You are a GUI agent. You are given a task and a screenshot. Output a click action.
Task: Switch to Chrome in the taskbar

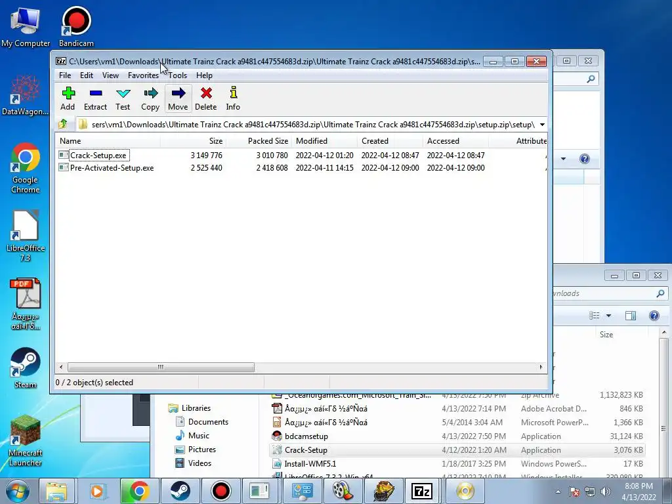tap(139, 491)
